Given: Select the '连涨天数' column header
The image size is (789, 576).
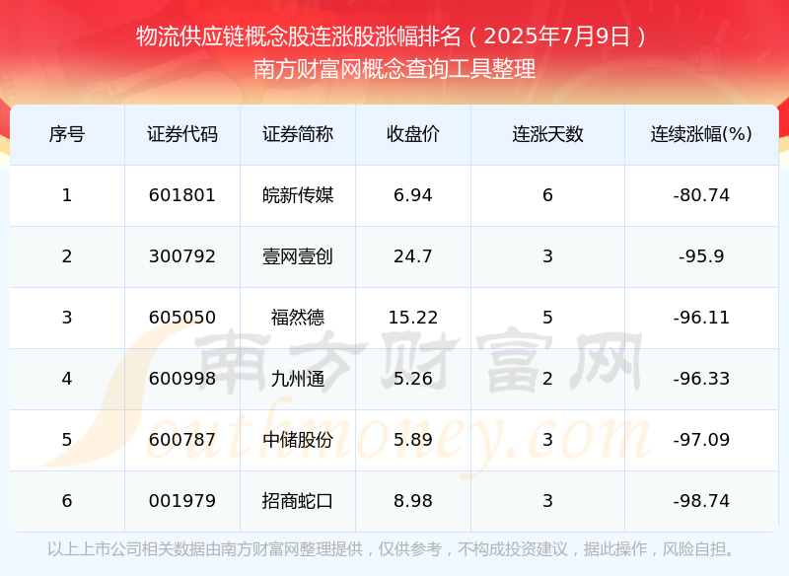Looking at the screenshot, I should (548, 134).
